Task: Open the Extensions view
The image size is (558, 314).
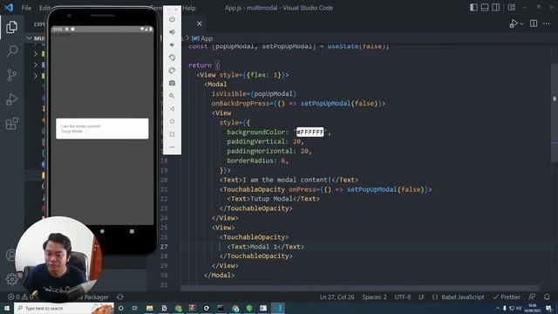Action: (x=11, y=124)
